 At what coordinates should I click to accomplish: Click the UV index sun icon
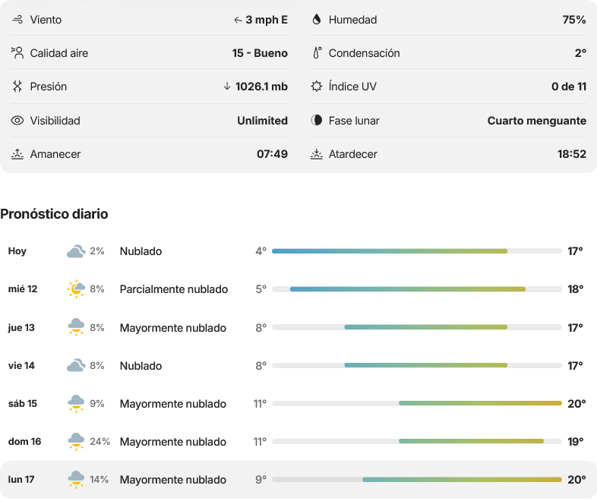coord(317,87)
